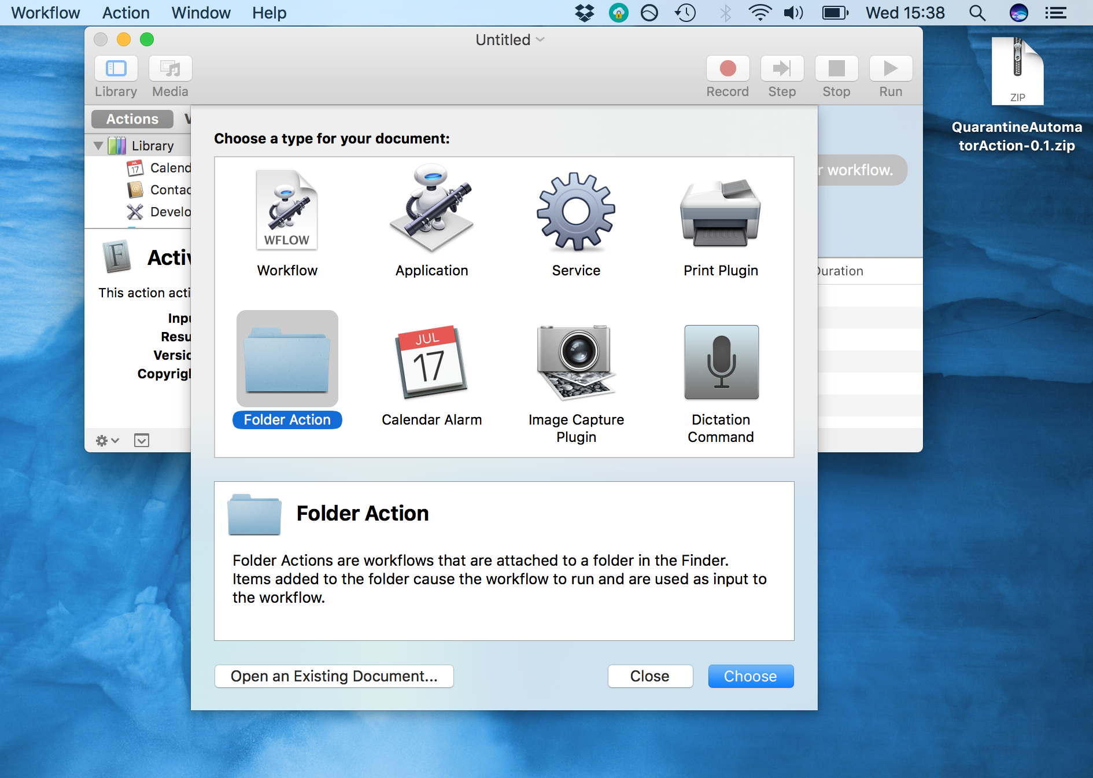1093x778 pixels.
Task: Click the circular slashed menu bar icon
Action: [x=649, y=13]
